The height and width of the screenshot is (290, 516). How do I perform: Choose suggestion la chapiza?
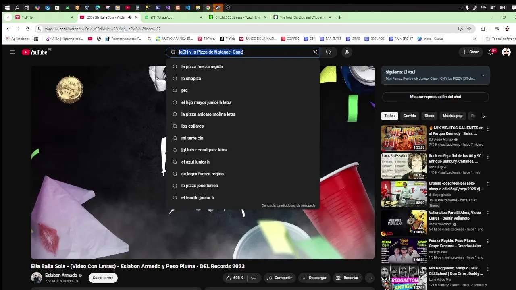(243, 79)
